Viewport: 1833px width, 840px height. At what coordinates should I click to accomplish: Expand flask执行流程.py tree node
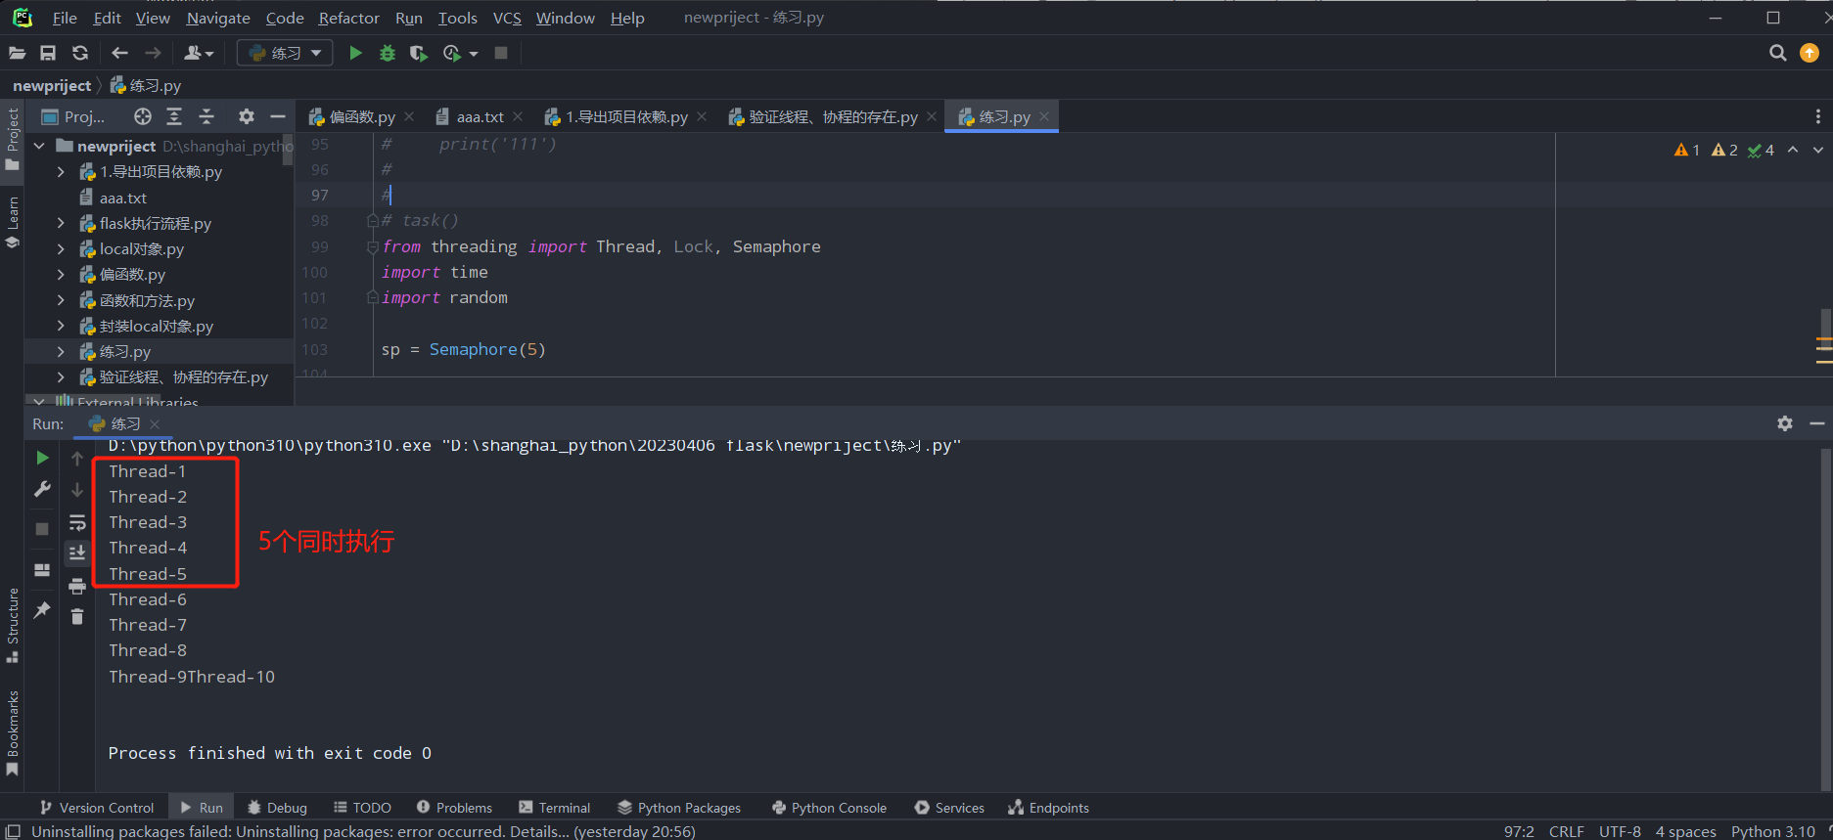click(62, 224)
